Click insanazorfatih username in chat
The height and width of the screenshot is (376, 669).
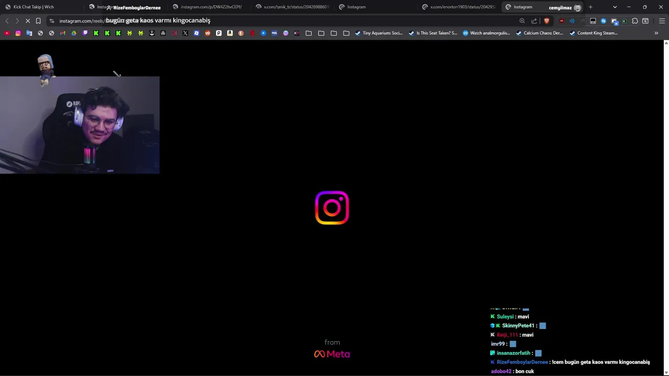point(513,353)
